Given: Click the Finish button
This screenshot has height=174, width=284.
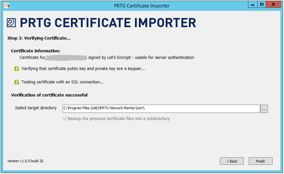Looking at the screenshot, I should (x=260, y=161).
